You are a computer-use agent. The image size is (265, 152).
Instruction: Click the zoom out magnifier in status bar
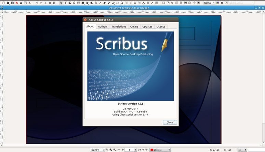107,150
